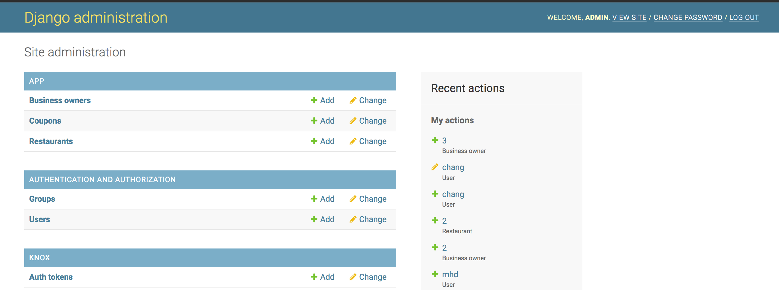Open the APP section header
This screenshot has height=290, width=779.
(x=37, y=81)
